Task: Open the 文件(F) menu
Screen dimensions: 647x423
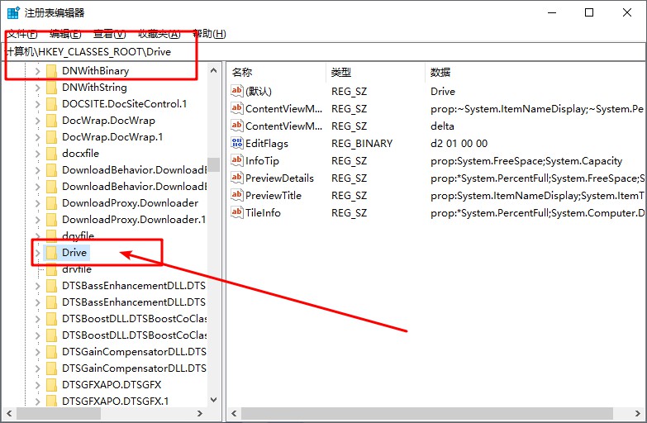Action: pos(22,34)
